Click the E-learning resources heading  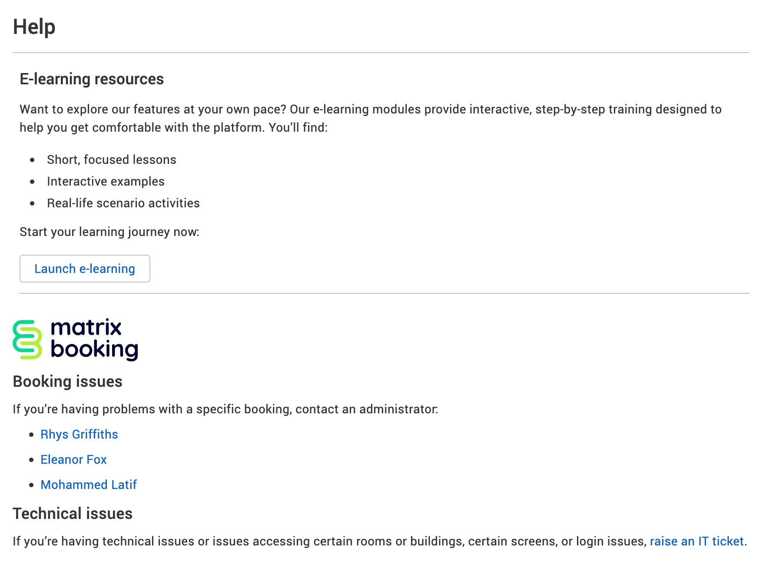coord(92,79)
